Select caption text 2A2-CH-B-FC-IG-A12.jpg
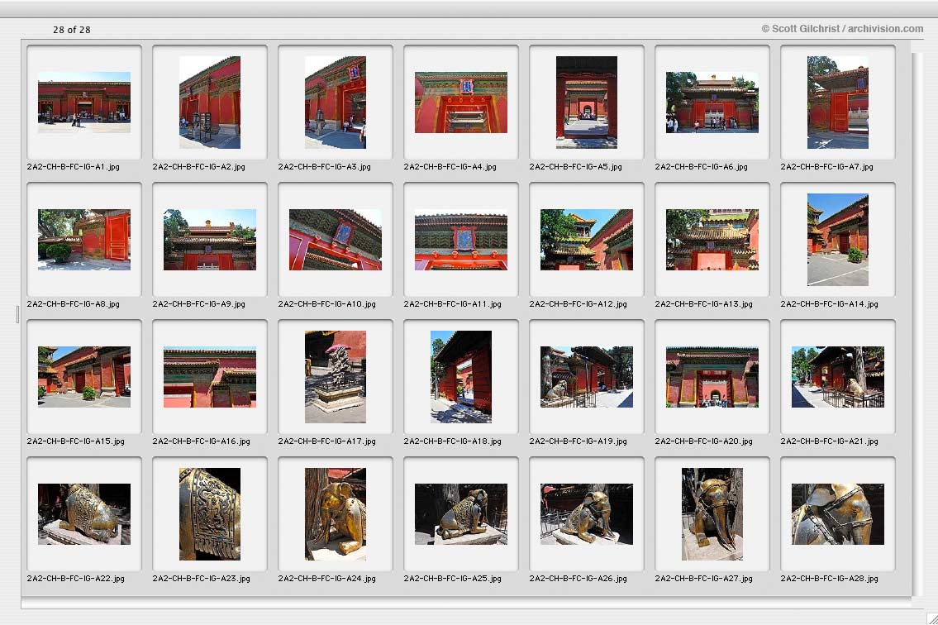Screen dimensions: 938x625 (x=579, y=304)
